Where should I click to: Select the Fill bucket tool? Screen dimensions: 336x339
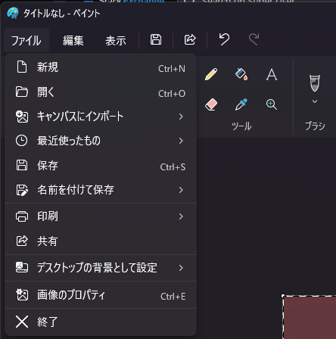[x=241, y=74]
